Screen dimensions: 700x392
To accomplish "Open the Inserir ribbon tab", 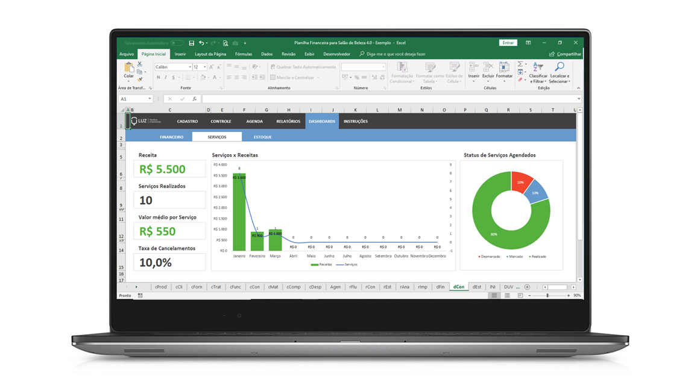I will tap(180, 54).
